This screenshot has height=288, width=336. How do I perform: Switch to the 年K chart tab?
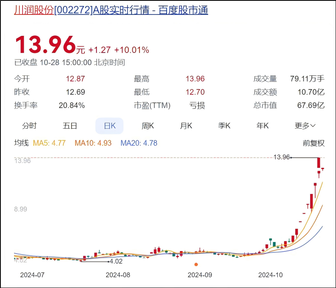pos(263,126)
